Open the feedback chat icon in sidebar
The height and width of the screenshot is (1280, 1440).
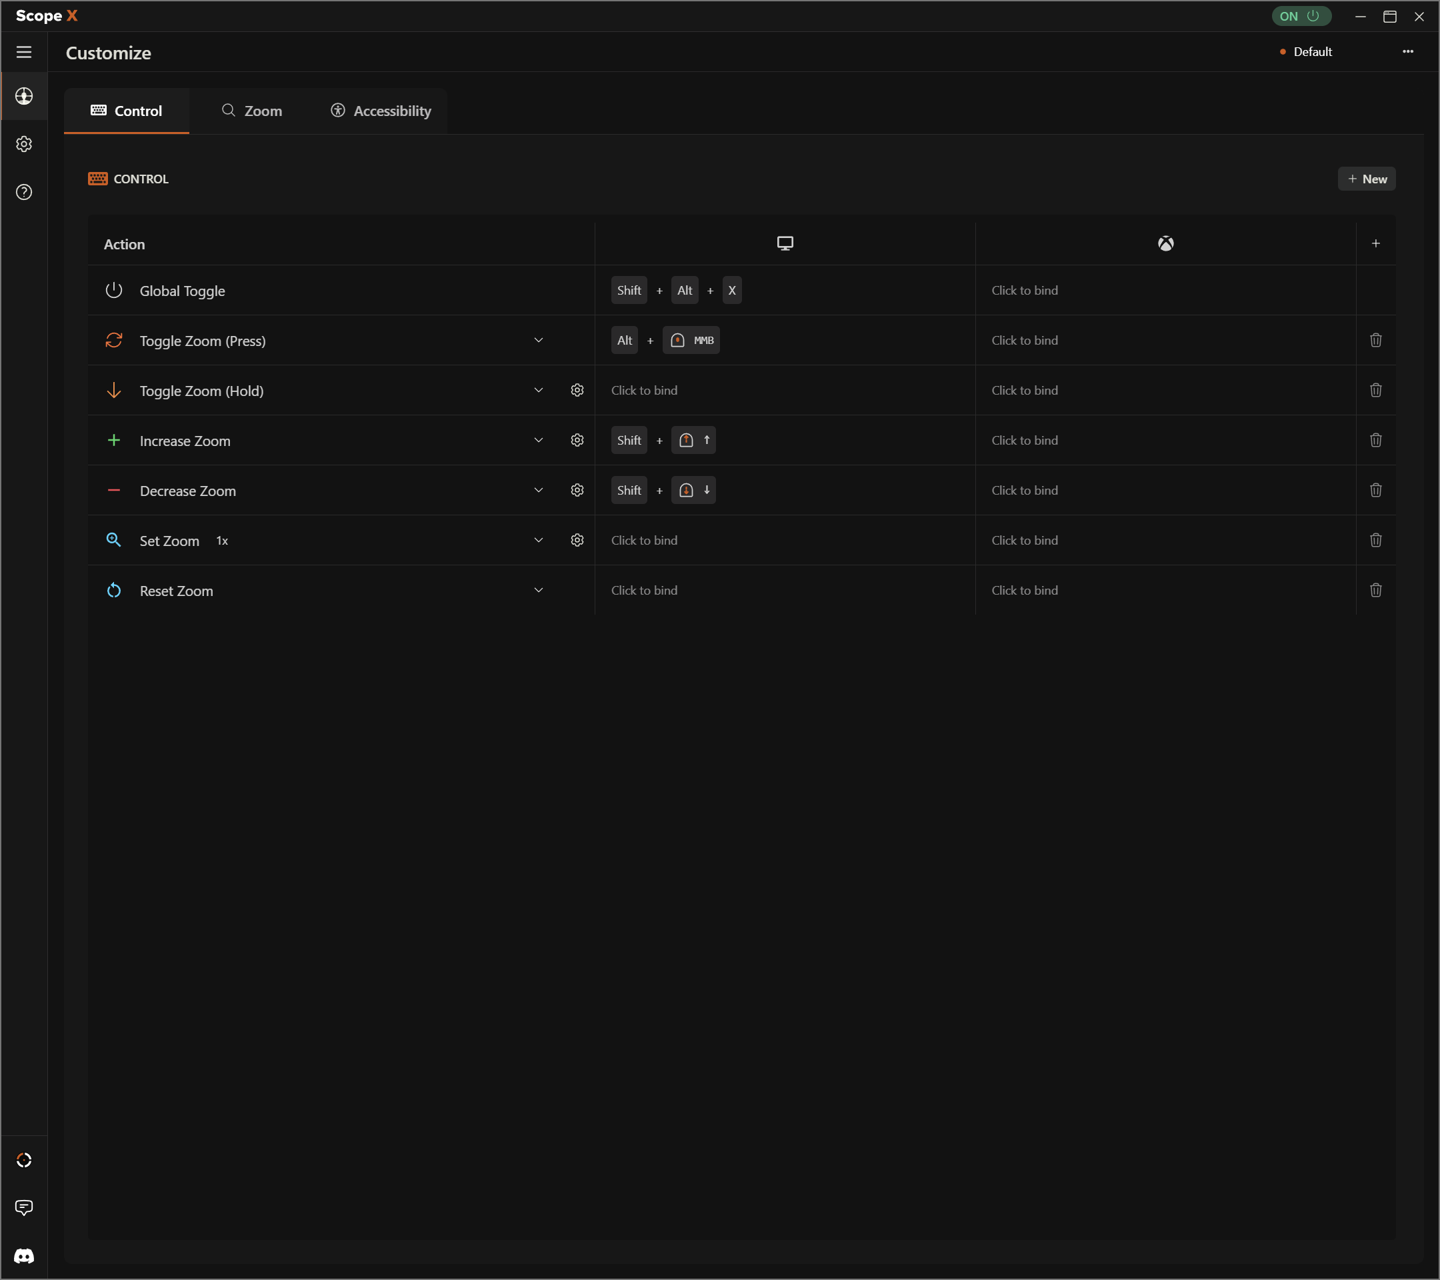[24, 1207]
